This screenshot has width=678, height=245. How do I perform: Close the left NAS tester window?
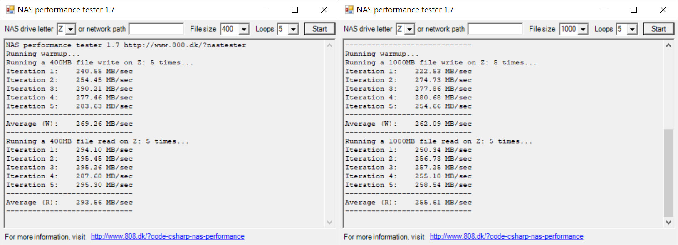click(x=324, y=10)
